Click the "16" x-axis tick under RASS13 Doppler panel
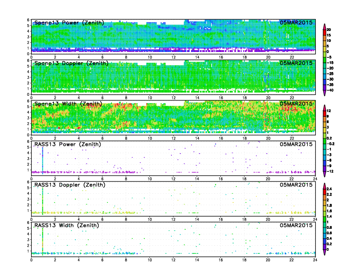Screen dimensions: 362x279 221,219
